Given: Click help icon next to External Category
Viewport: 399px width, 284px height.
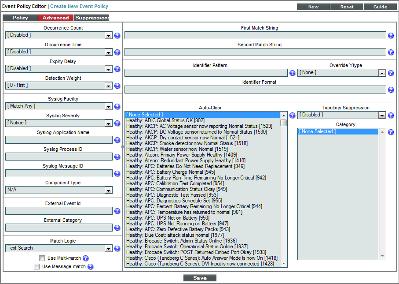Looking at the screenshot, I should click(117, 228).
